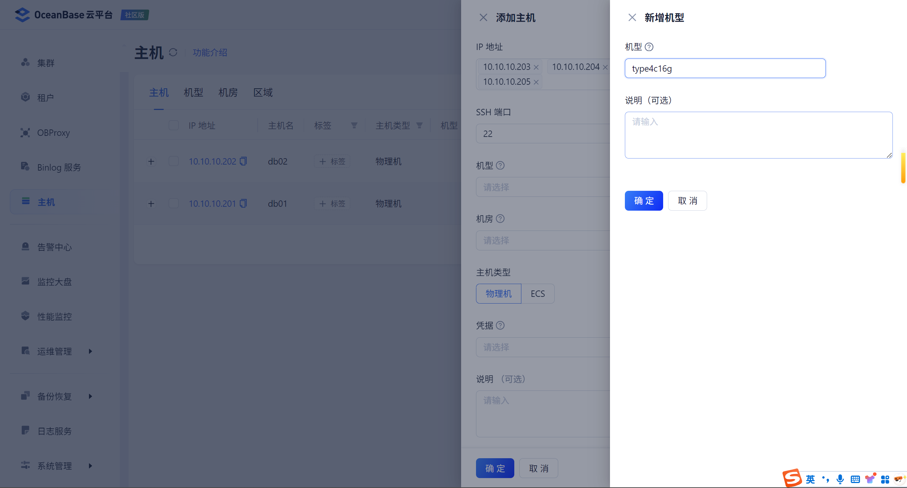The height and width of the screenshot is (488, 907).
Task: Tick the checkbox for host 10.10.10.202
Action: [174, 161]
